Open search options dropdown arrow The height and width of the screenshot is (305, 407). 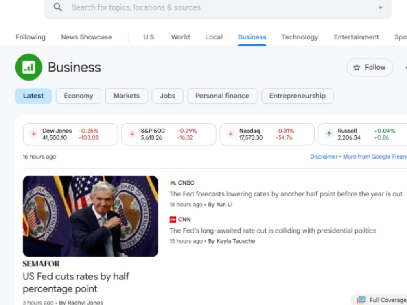coord(380,7)
